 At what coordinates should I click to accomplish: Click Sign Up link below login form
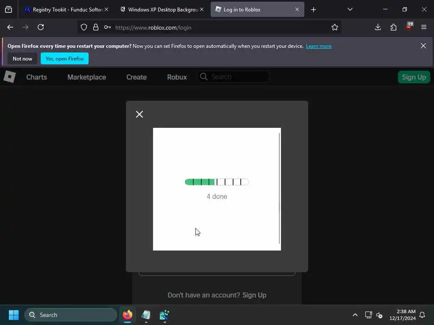254,295
